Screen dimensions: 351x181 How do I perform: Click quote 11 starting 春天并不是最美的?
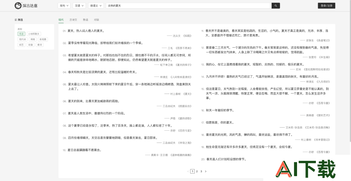(267, 33)
